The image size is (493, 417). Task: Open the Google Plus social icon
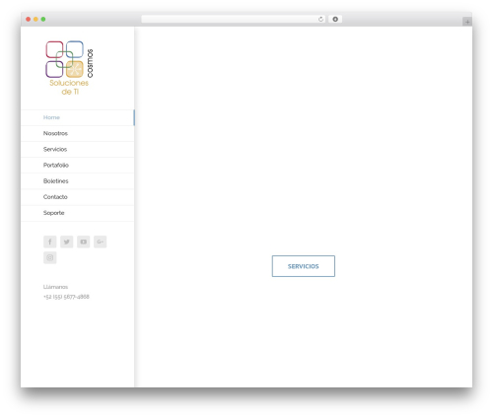(x=101, y=242)
